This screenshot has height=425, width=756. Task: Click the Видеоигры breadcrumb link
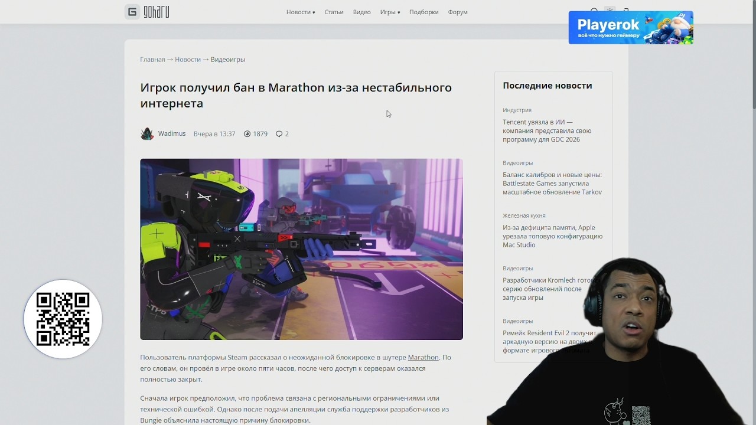pos(227,60)
